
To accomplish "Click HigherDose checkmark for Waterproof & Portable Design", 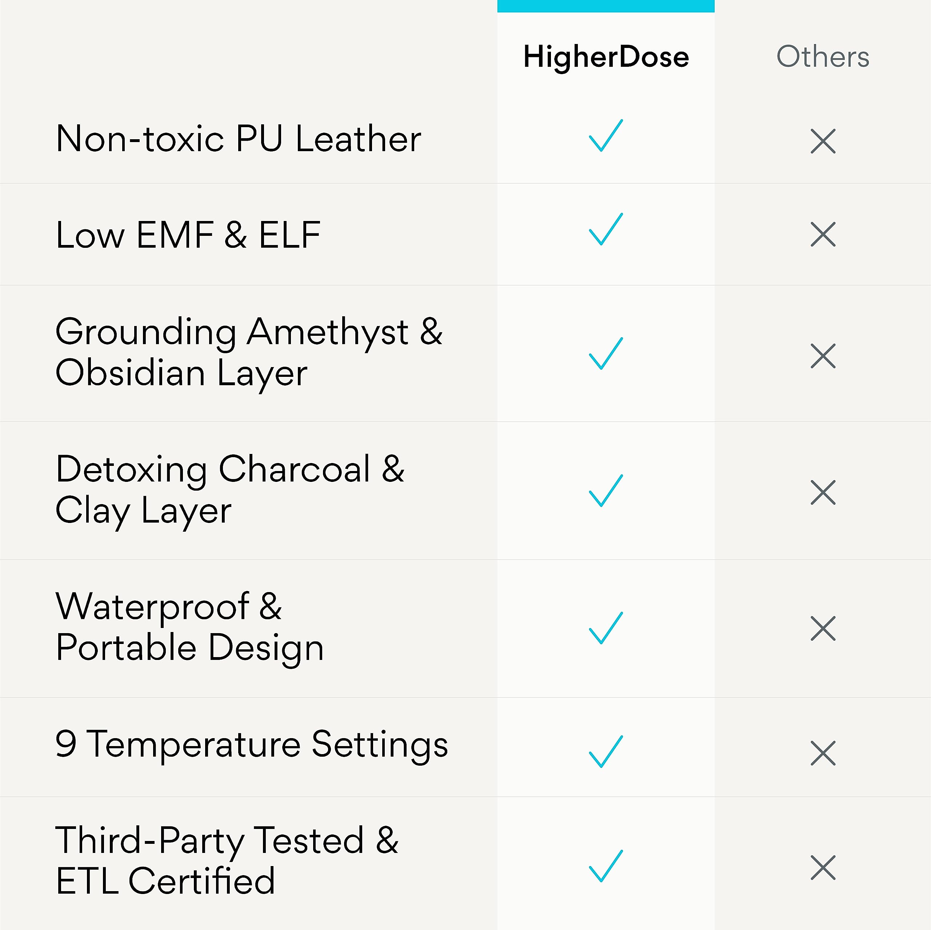I will 605,628.
